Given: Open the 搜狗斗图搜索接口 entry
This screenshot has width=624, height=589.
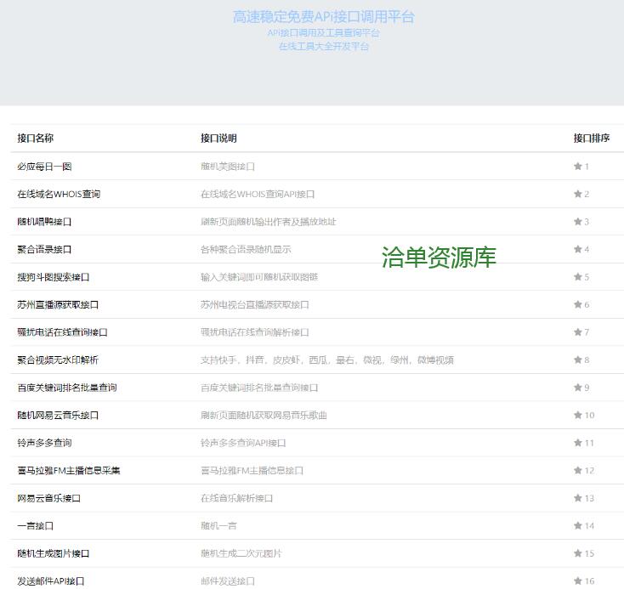Looking at the screenshot, I should pos(54,277).
